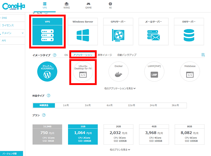The image size is (211, 156).
Task: Switch to the 自動バックアップ tab
Action: click(127, 55)
